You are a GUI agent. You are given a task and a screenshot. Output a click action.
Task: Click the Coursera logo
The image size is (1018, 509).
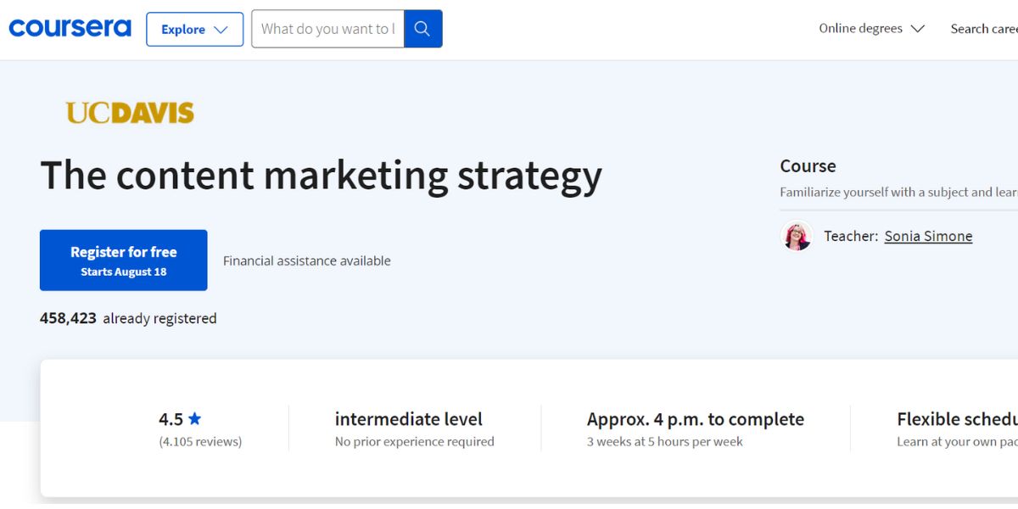tap(70, 28)
